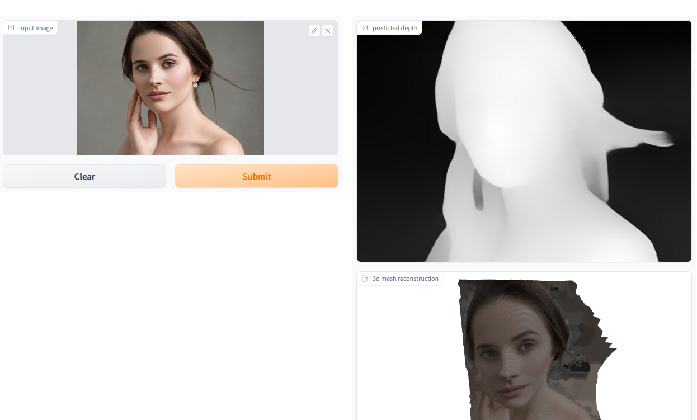Image resolution: width=697 pixels, height=420 pixels.
Task: Click the "Input Image" label text
Action: 36,28
